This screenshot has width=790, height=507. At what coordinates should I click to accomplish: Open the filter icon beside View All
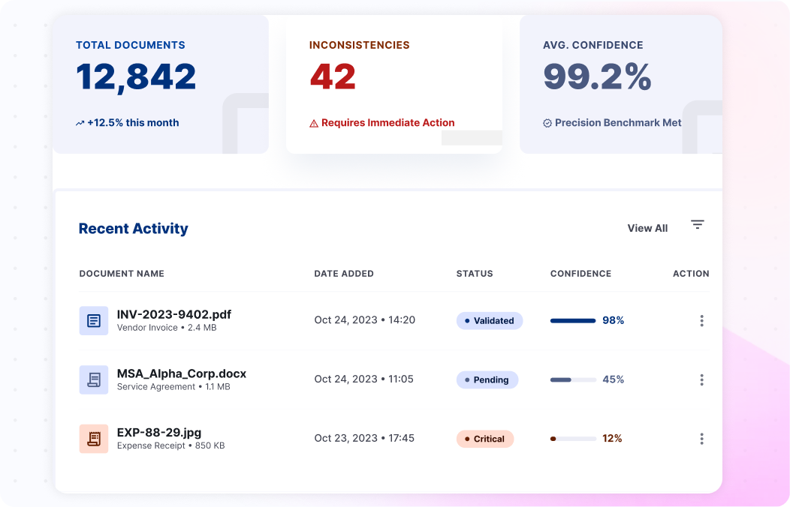(x=698, y=224)
